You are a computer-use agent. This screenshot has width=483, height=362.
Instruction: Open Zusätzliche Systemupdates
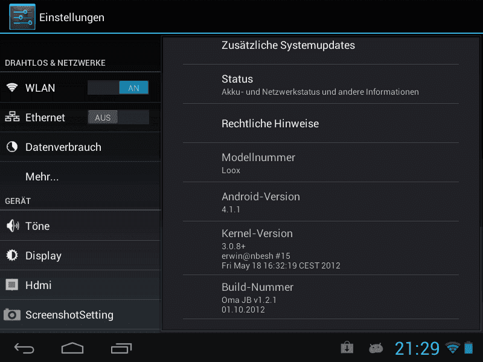(321, 46)
